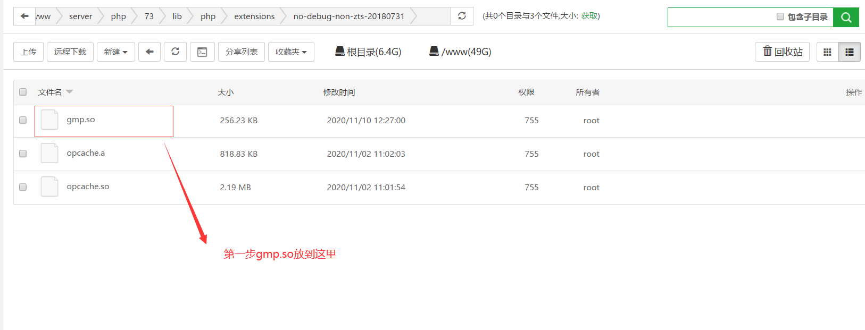Click 2020/11/02 11:01:54 timestamp
Screen dimensions: 865x330
366,188
